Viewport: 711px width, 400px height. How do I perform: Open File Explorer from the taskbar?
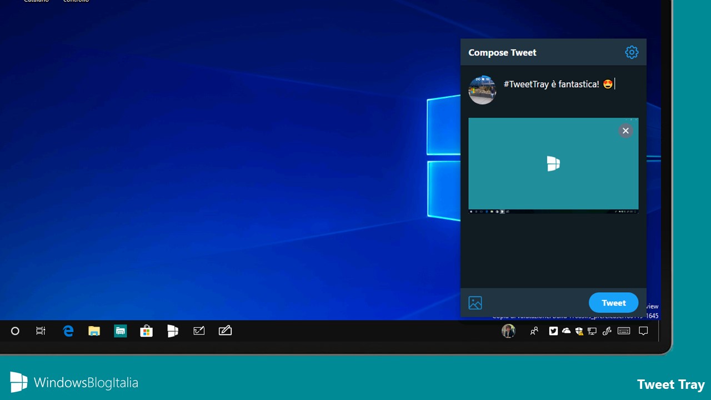pyautogui.click(x=94, y=331)
